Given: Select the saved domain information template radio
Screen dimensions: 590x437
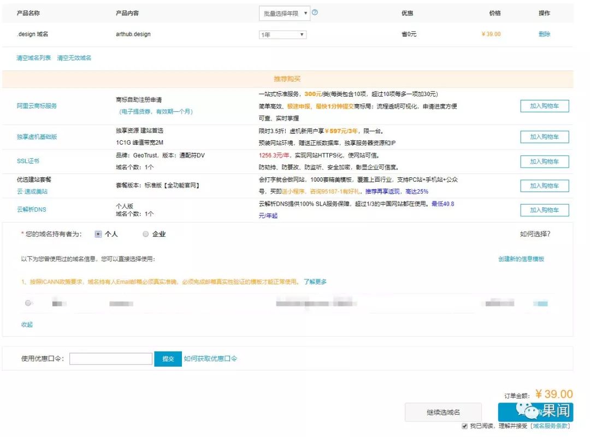Looking at the screenshot, I should coord(28,303).
